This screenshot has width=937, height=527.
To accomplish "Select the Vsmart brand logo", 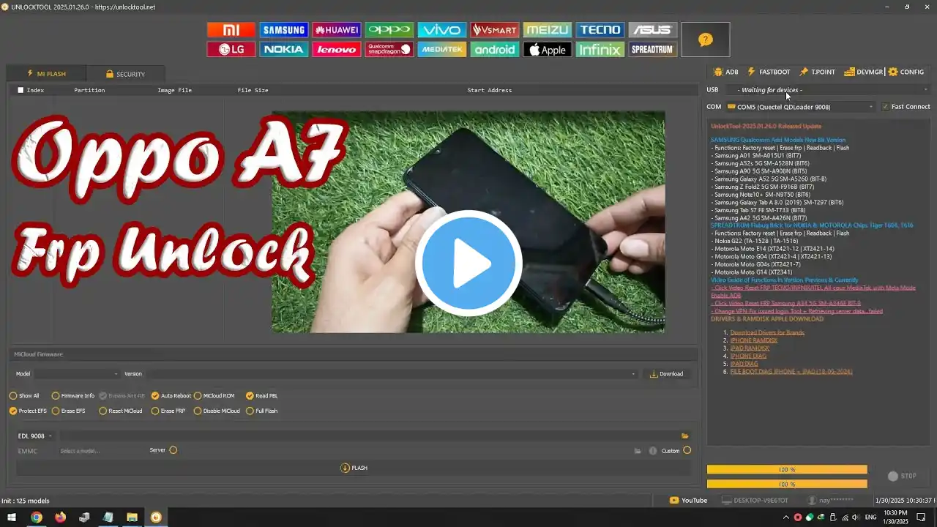I will pyautogui.click(x=495, y=30).
